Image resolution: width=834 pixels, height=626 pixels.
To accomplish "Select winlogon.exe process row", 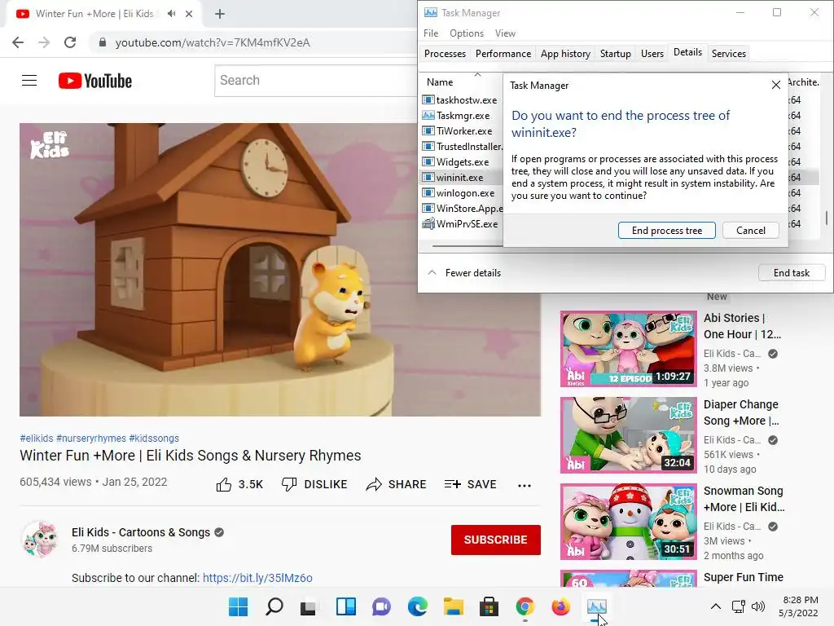I will [x=461, y=192].
